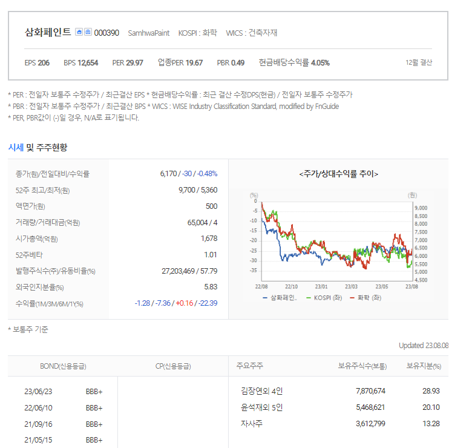Click the 보유주식수(보통) column header
Screen dimensions: 449x448
pyautogui.click(x=362, y=366)
